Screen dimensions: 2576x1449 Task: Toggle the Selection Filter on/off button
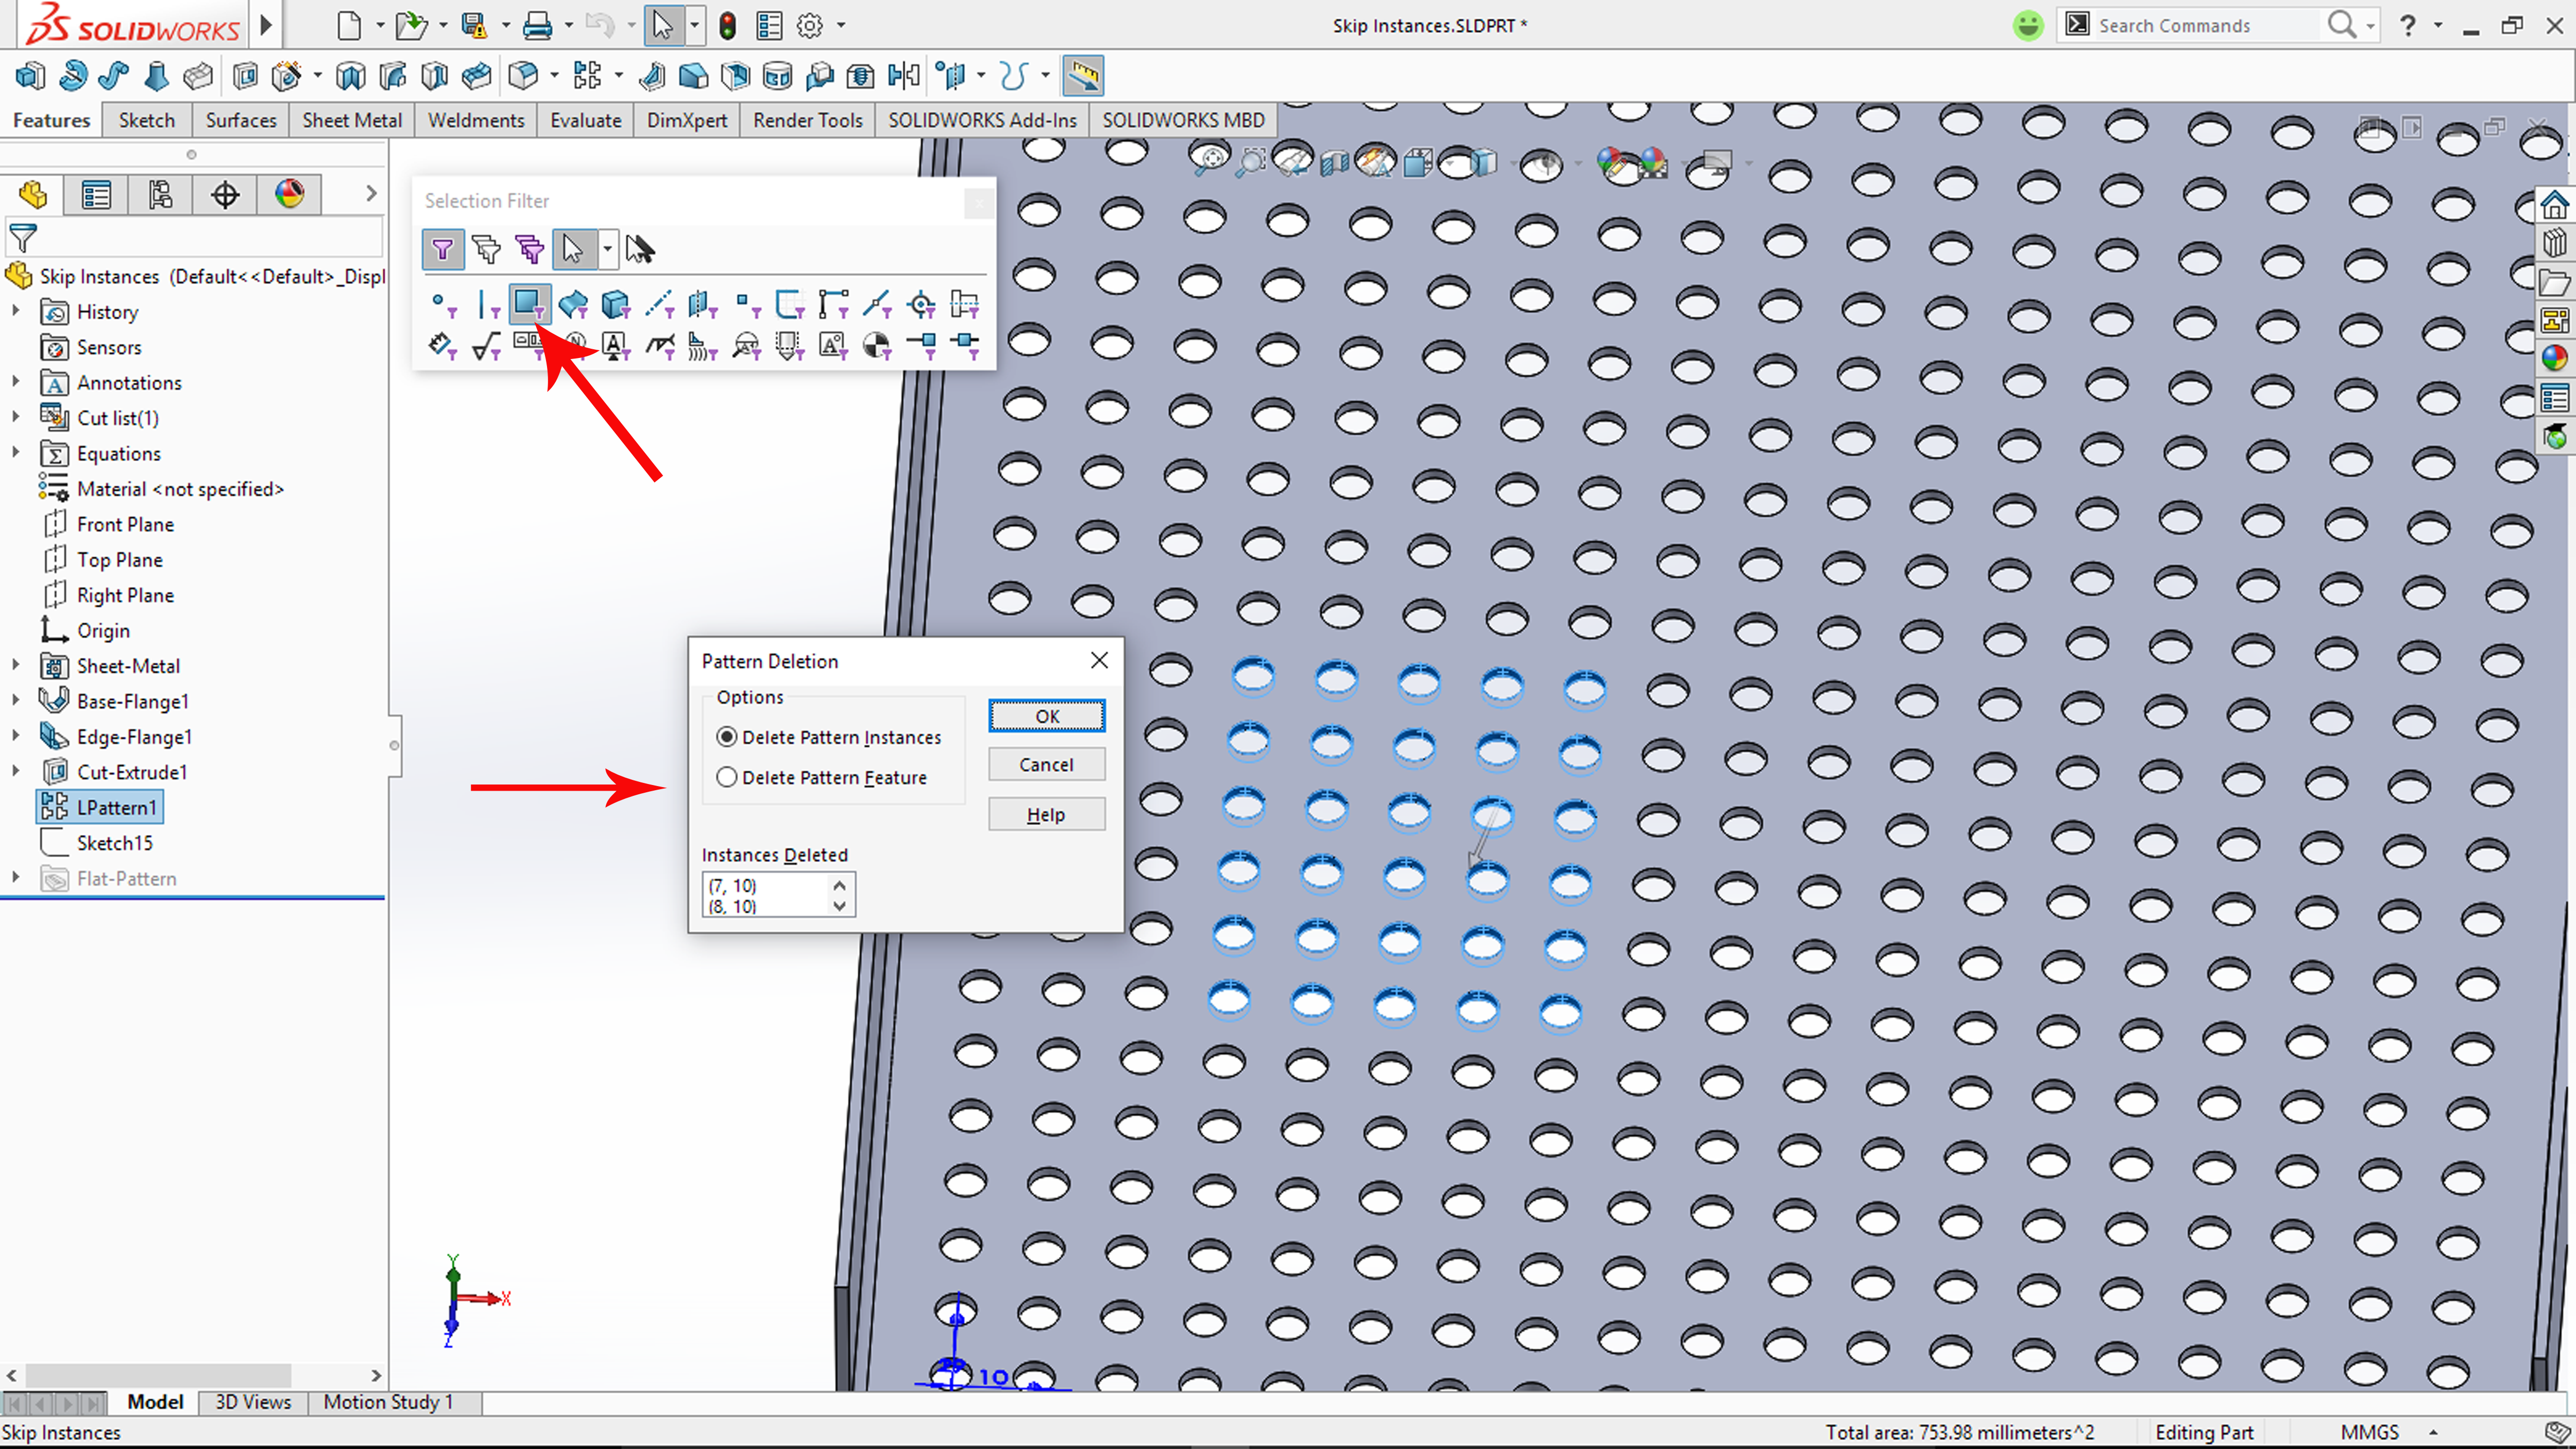442,249
